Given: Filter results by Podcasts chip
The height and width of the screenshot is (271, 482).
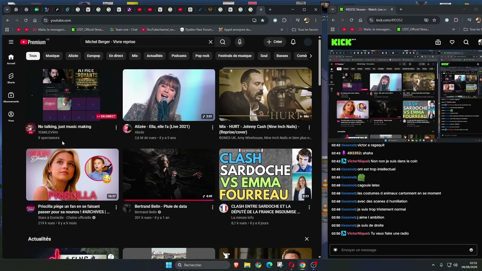Looking at the screenshot, I should click(179, 56).
